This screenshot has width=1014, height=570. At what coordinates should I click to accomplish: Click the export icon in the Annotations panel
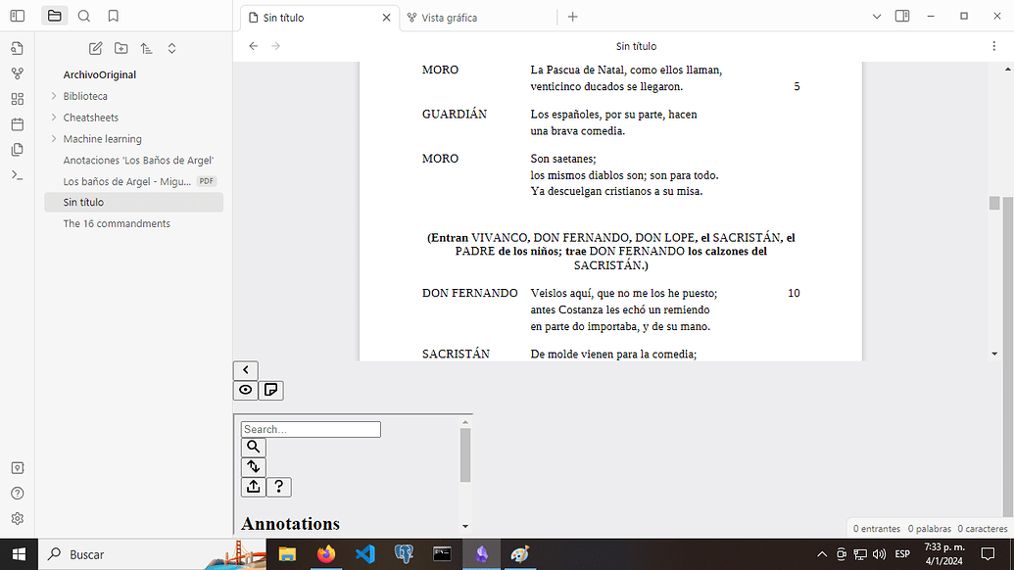point(253,486)
